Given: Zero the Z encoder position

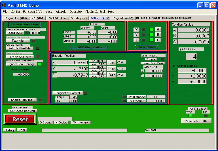Looking at the screenshot, I should pos(111,75).
